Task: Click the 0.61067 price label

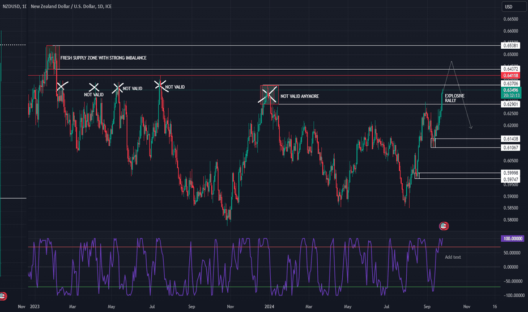Action: point(510,147)
